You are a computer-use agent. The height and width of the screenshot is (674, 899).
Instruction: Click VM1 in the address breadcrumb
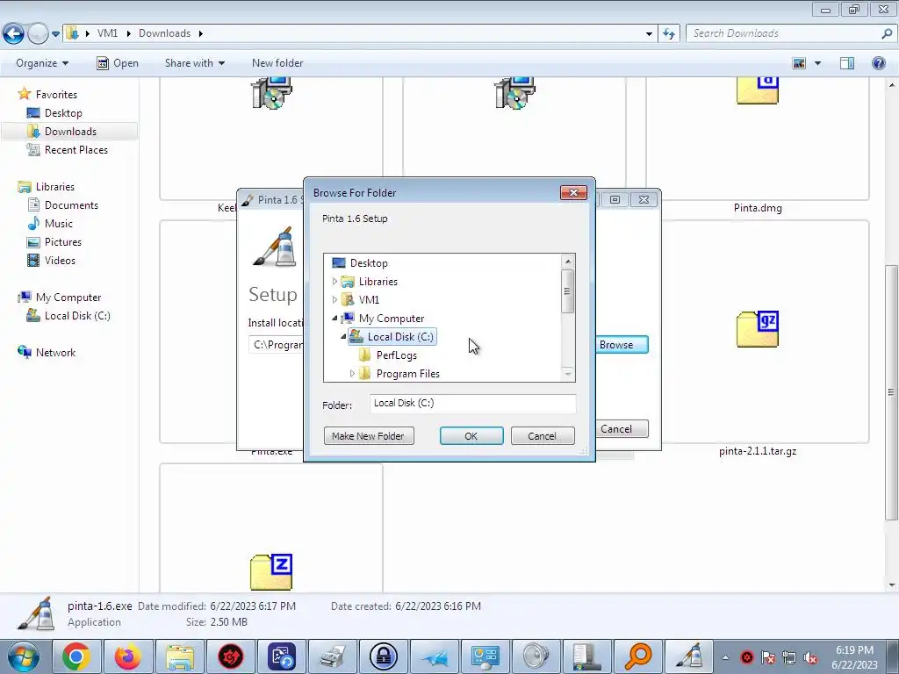point(107,33)
